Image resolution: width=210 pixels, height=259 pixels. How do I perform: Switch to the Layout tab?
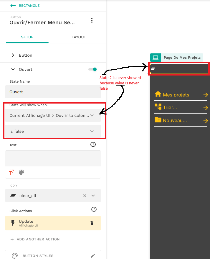point(79,37)
